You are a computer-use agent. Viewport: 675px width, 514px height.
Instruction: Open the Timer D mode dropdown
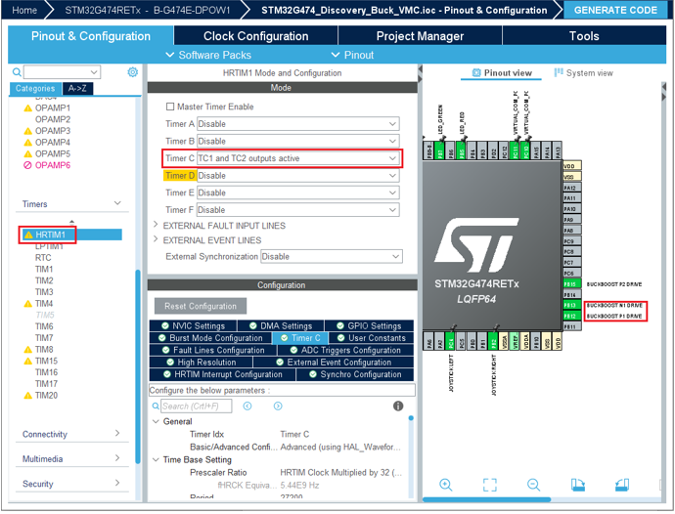(x=298, y=176)
